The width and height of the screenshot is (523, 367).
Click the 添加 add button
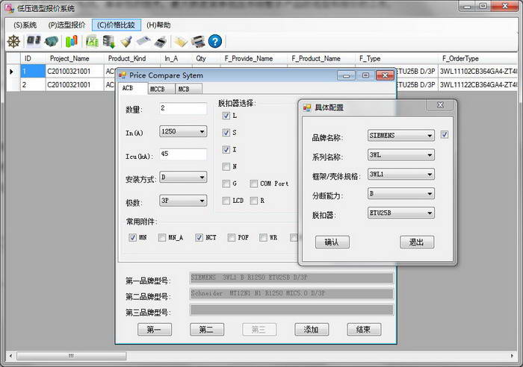(x=312, y=329)
